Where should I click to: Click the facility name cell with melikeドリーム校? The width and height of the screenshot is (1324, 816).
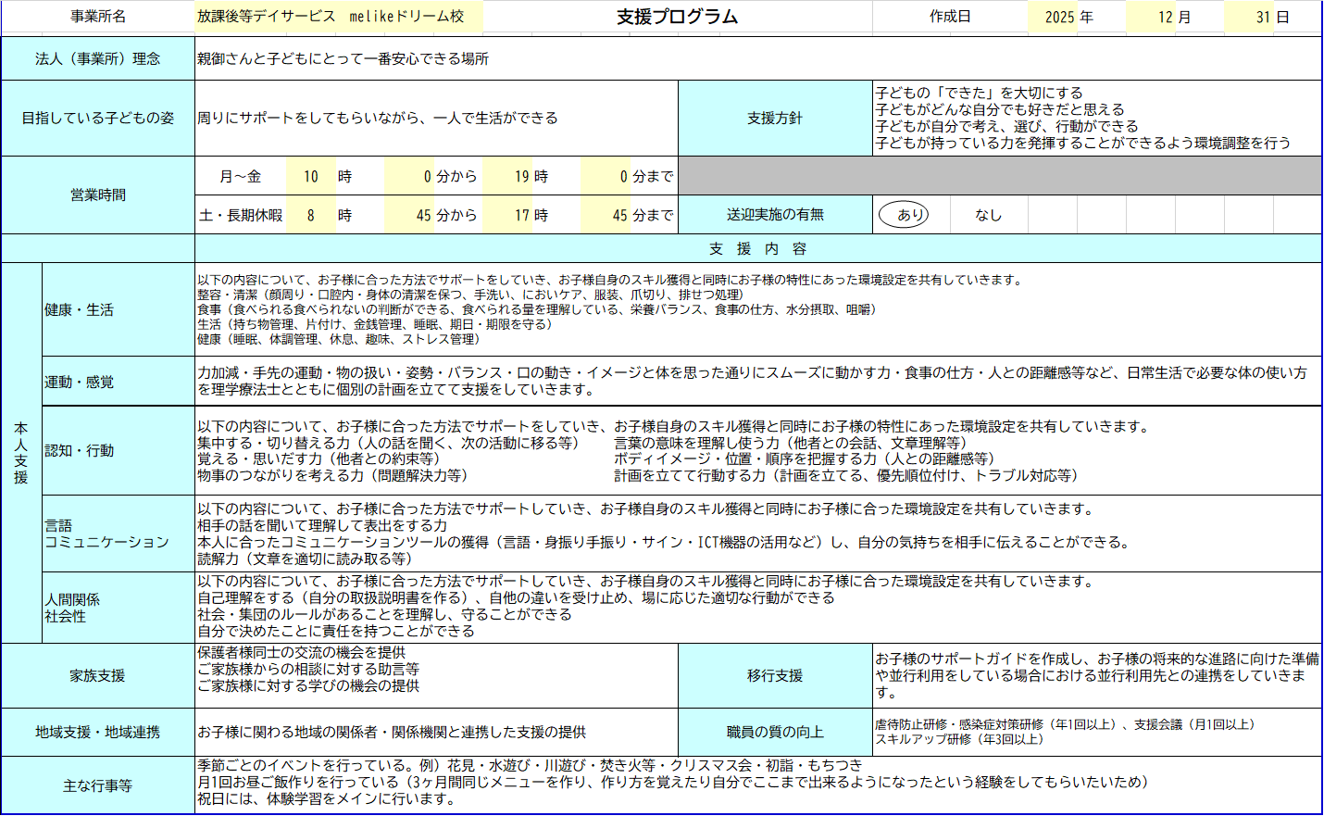pyautogui.click(x=338, y=17)
